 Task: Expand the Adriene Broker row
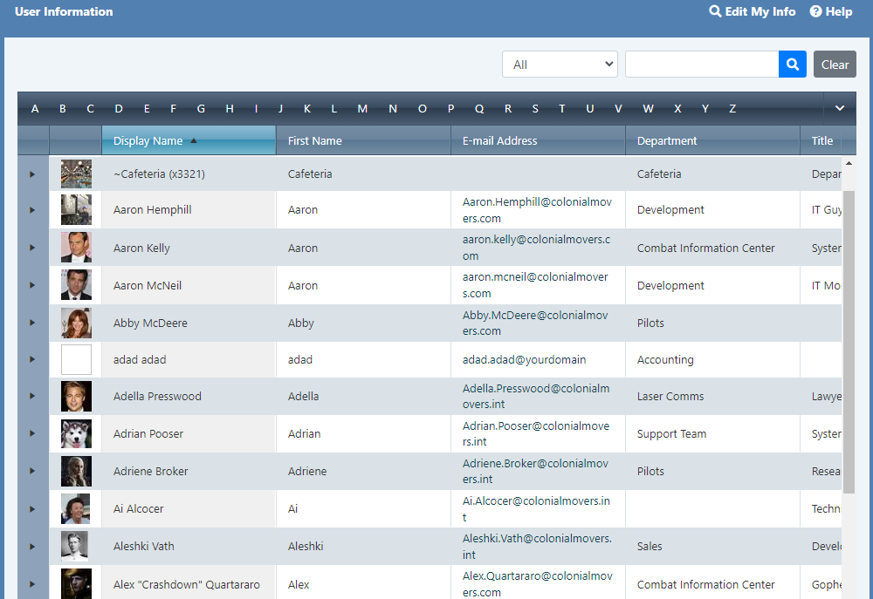(x=32, y=471)
